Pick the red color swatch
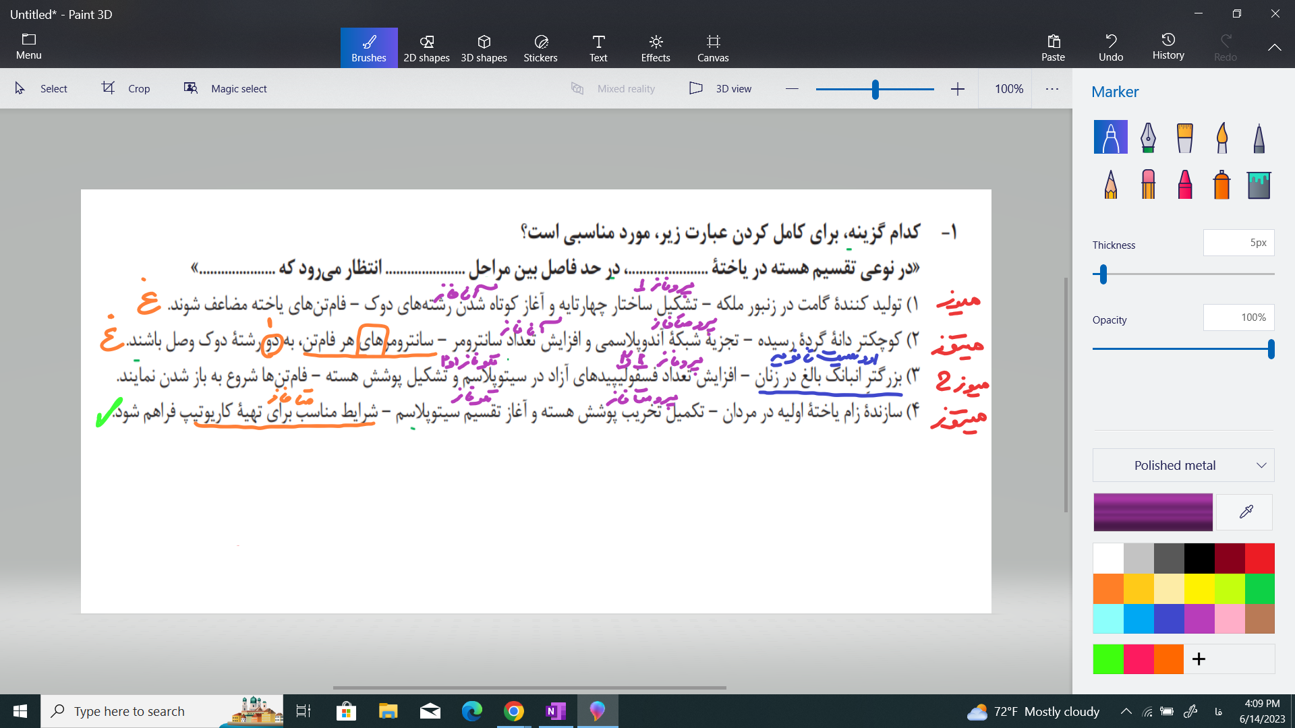1295x728 pixels. (x=1260, y=558)
